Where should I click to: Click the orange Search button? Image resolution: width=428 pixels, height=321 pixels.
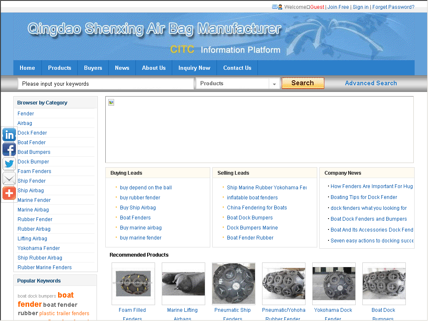303,83
